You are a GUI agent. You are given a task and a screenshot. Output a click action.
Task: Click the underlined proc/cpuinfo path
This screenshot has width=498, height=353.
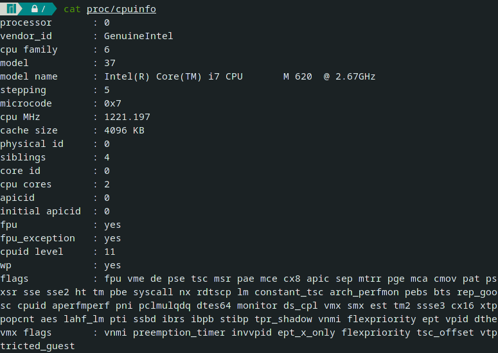[121, 9]
